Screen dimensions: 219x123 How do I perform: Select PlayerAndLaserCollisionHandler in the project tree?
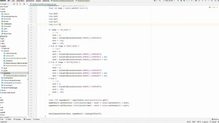point(16,63)
